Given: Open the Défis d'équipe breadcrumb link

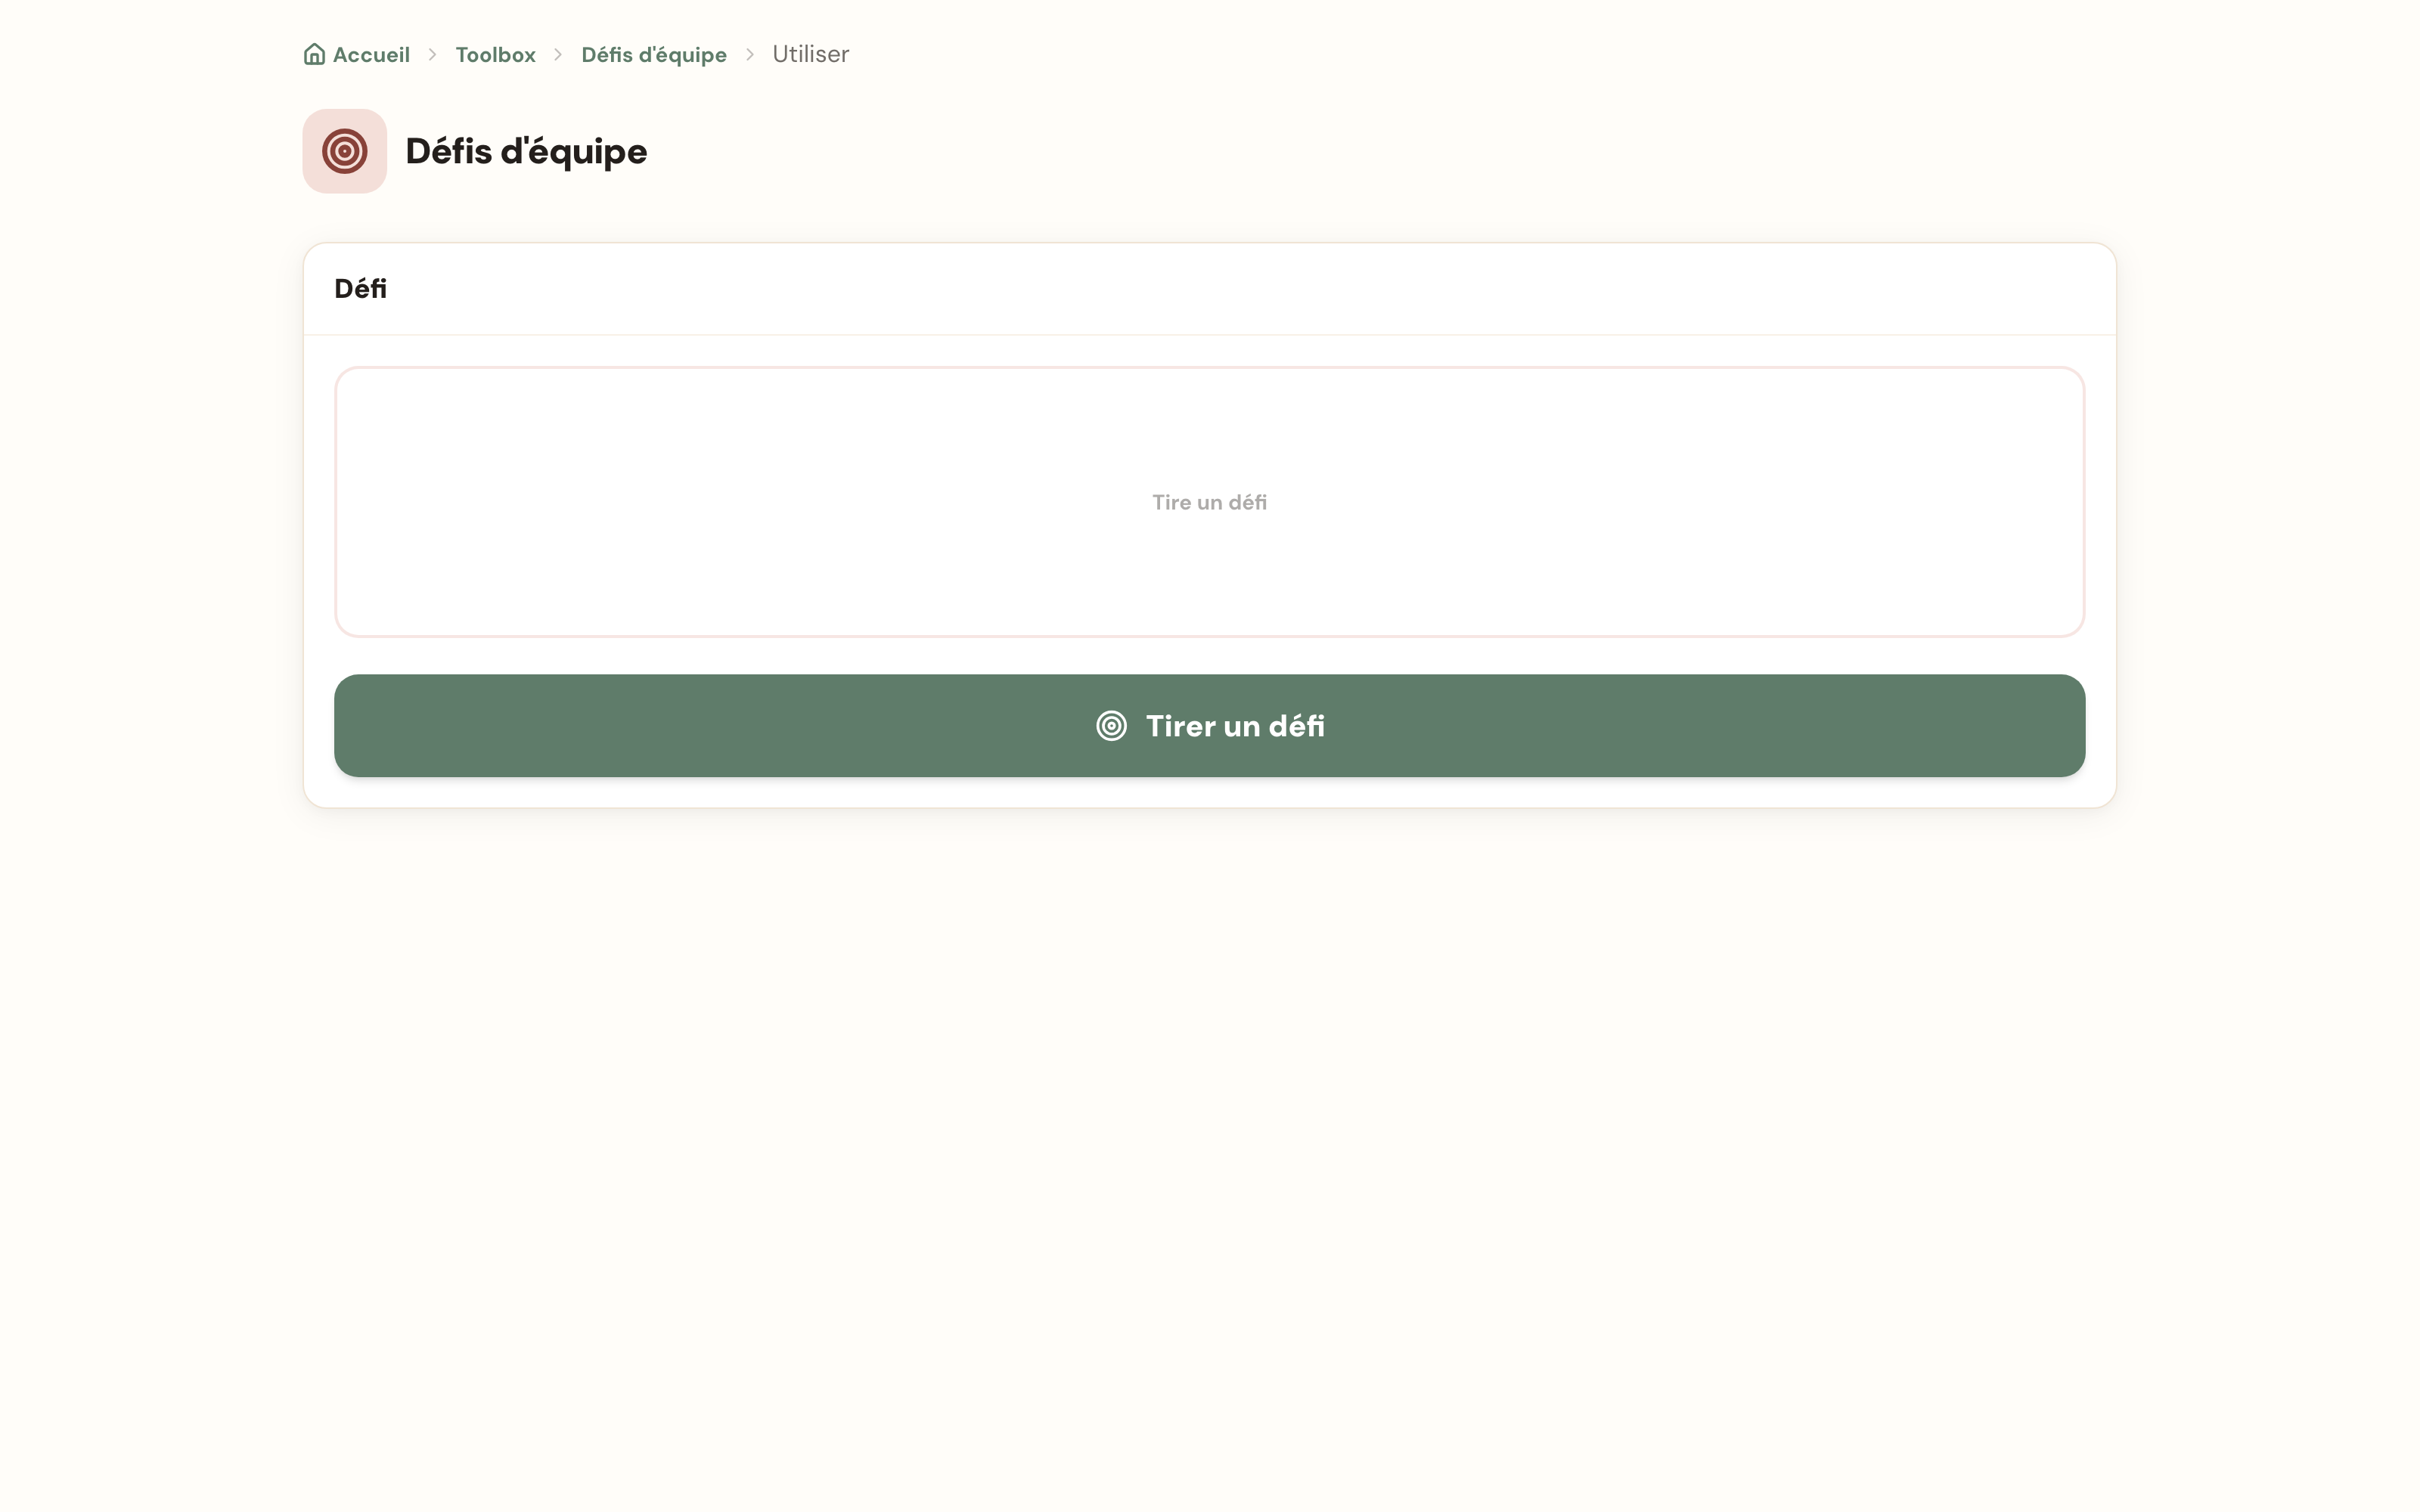Looking at the screenshot, I should click(x=654, y=55).
